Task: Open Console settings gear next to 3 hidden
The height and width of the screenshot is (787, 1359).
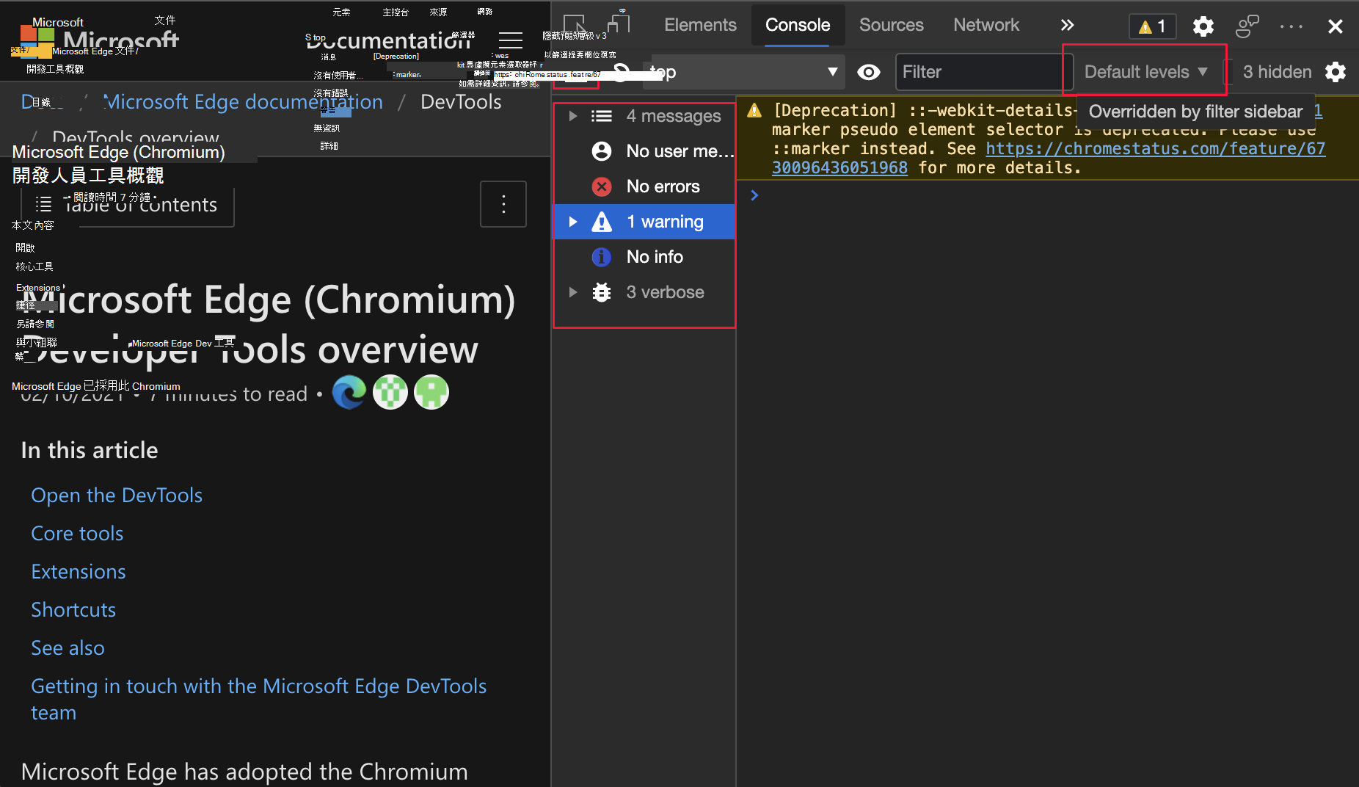Action: point(1336,72)
